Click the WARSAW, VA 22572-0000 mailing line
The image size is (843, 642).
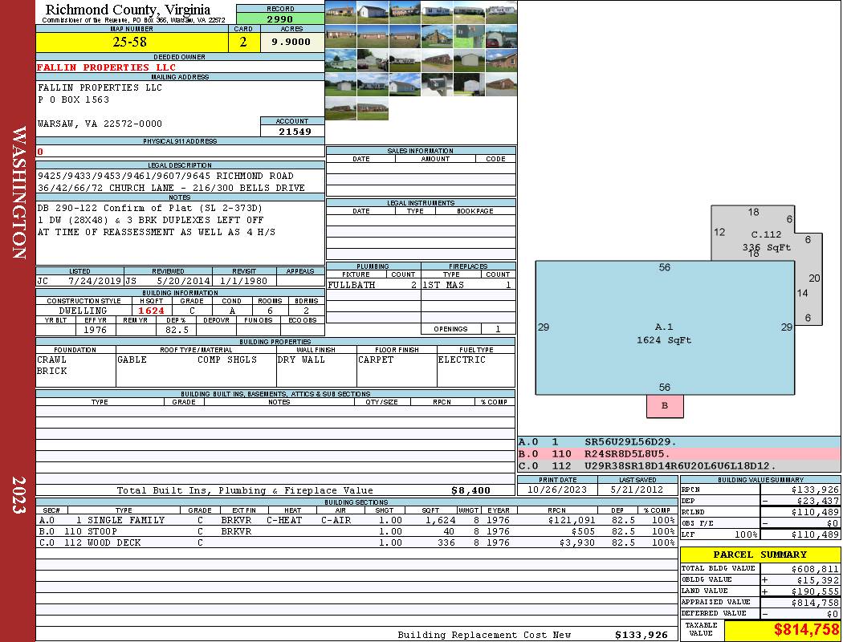tap(100, 124)
